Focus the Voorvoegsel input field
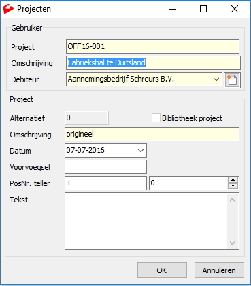Viewport: 251px width, 286px height. (105, 167)
